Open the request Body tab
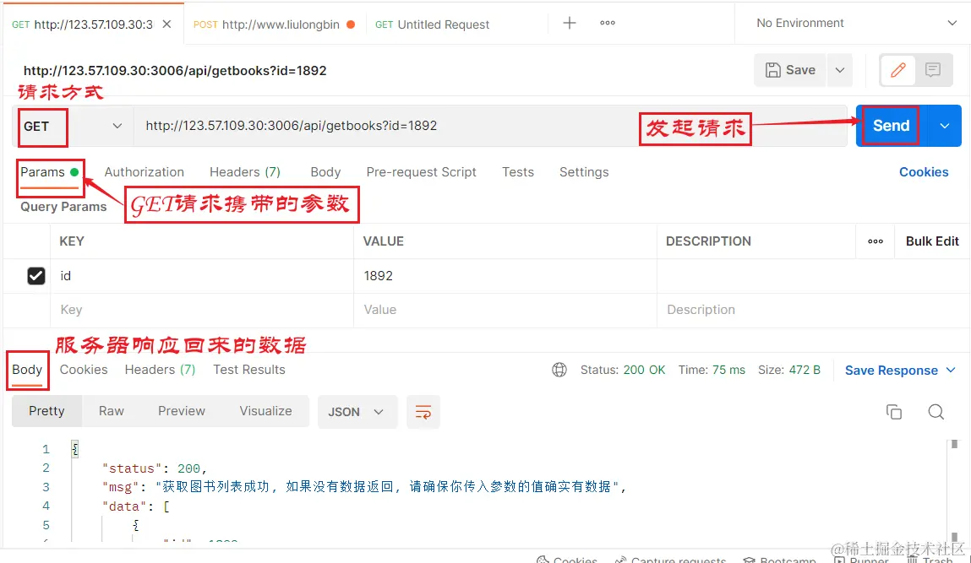The image size is (971, 563). click(x=325, y=172)
